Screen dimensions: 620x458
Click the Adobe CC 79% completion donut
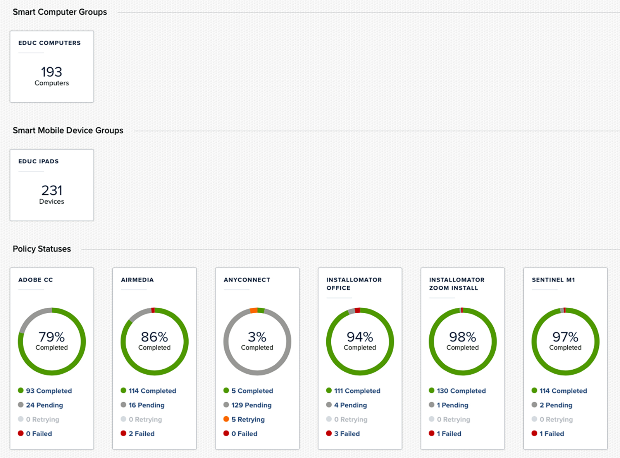tap(52, 341)
